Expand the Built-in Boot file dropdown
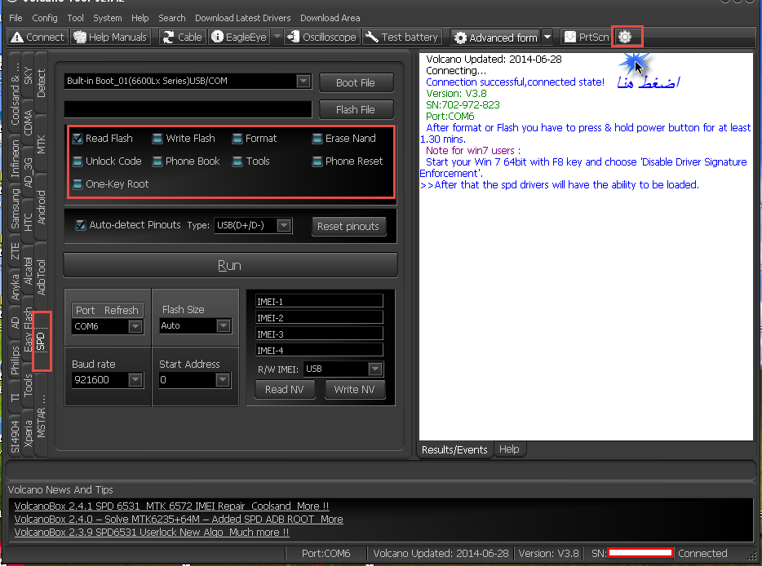The height and width of the screenshot is (566, 762). 303,81
